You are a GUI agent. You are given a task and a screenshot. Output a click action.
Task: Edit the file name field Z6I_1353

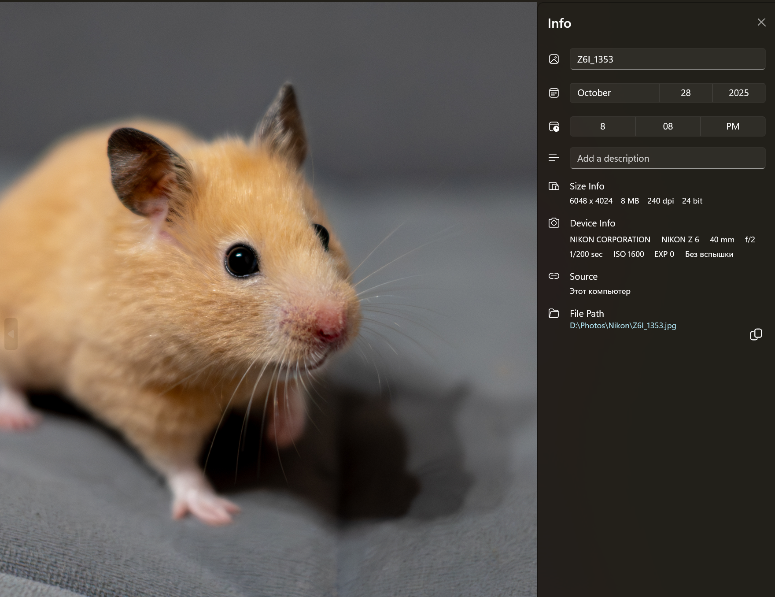pos(667,59)
